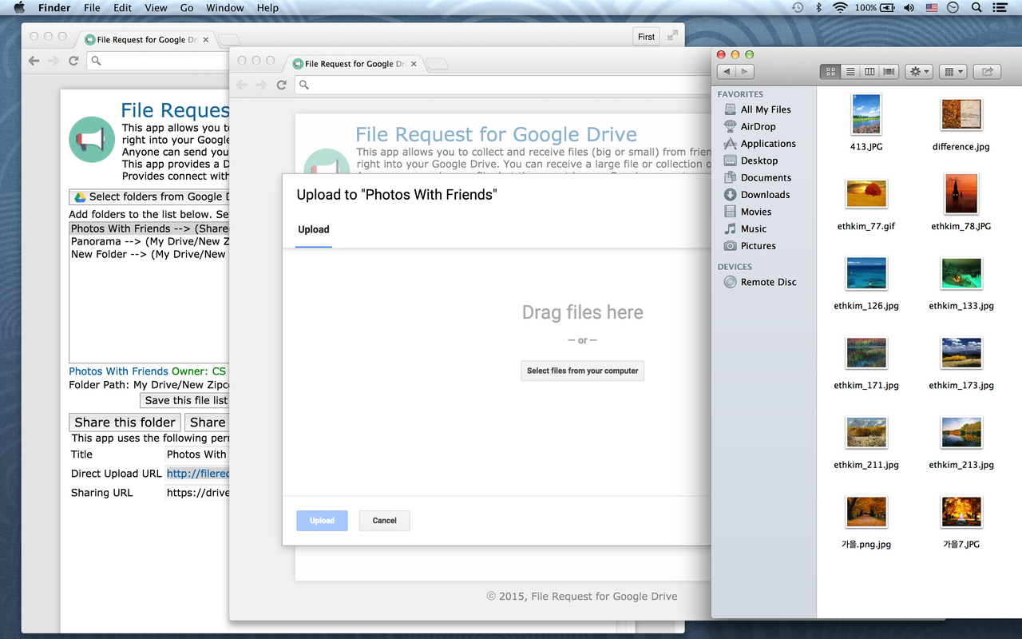Switch Finder to column view
Screen dimensions: 1022x639
coord(869,72)
